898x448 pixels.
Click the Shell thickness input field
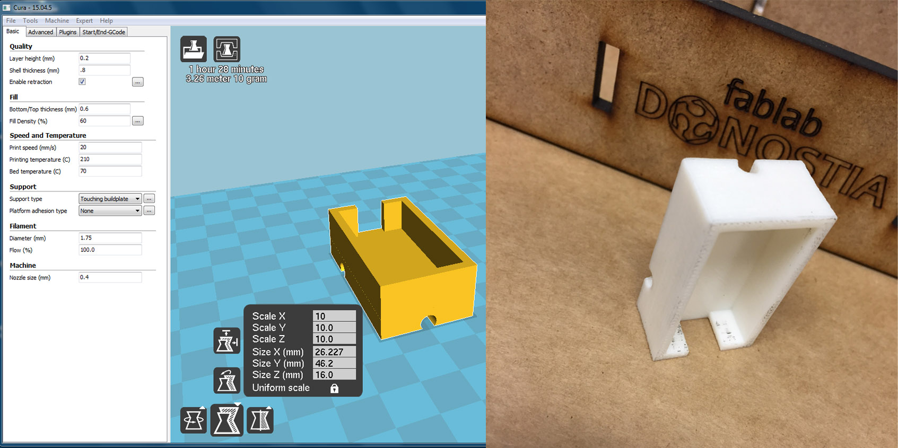pyautogui.click(x=104, y=70)
